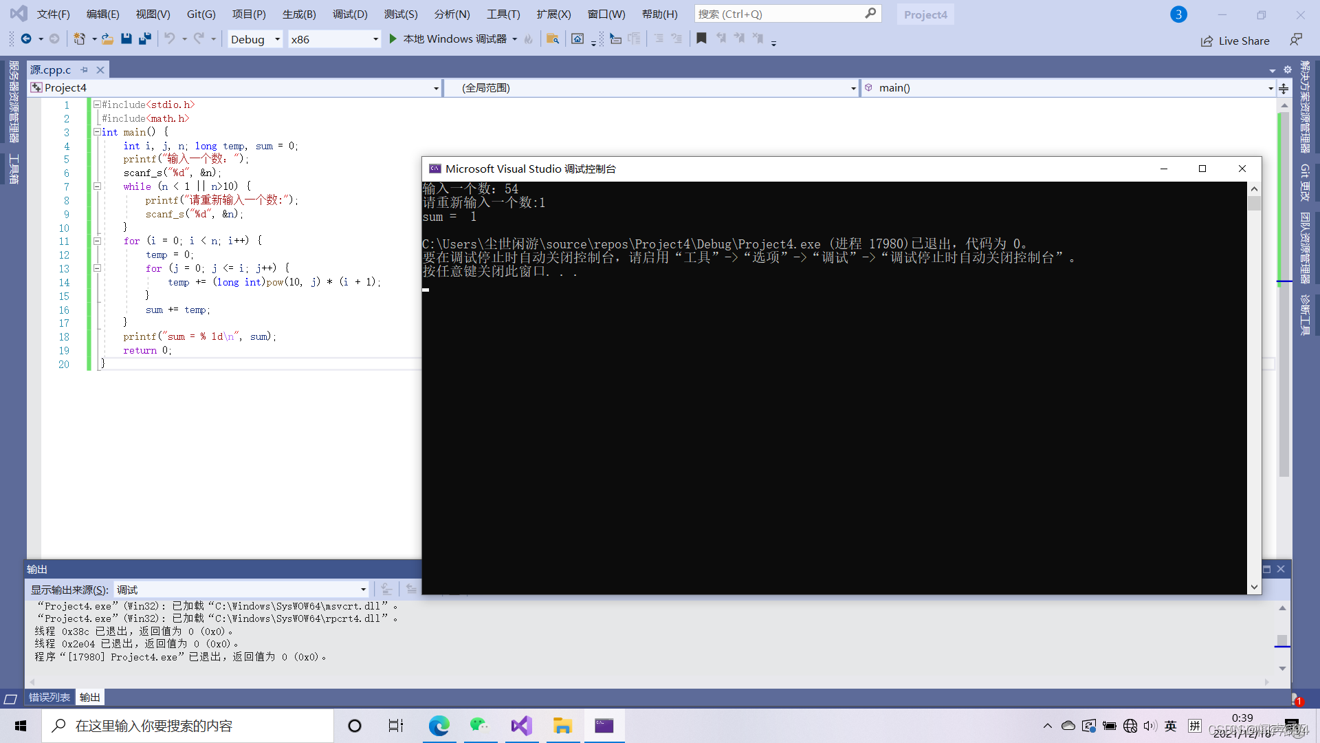The image size is (1320, 743).
Task: Click the Run/Start debug button
Action: click(x=392, y=38)
